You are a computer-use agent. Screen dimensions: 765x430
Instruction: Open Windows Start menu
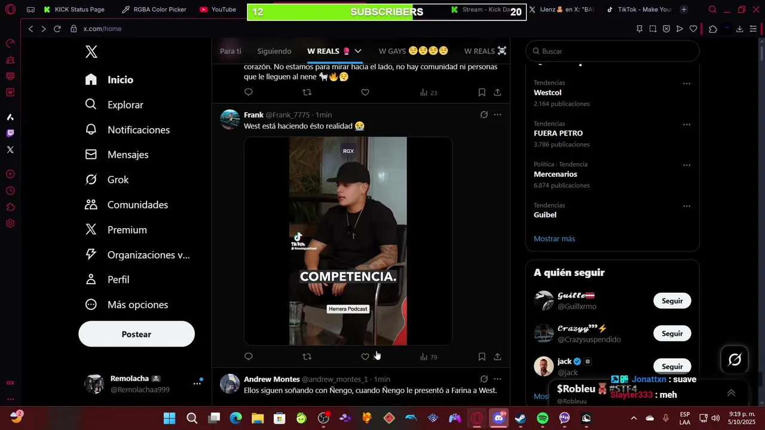pos(170,418)
